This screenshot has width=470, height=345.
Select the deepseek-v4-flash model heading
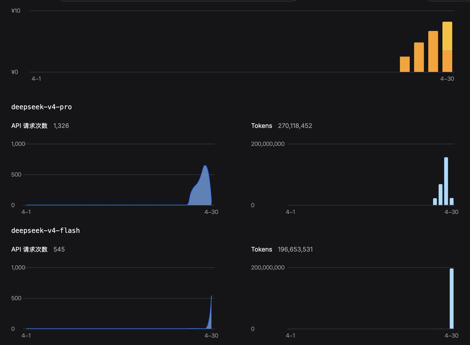pyautogui.click(x=46, y=230)
